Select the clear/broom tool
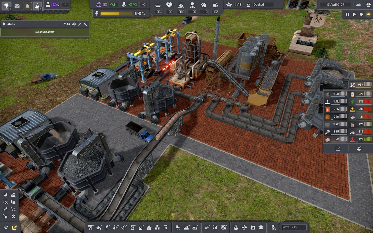 6,195
